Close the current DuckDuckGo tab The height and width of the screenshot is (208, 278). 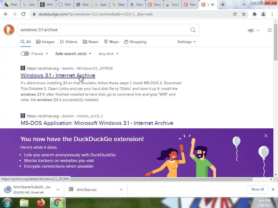(x=213, y=5)
